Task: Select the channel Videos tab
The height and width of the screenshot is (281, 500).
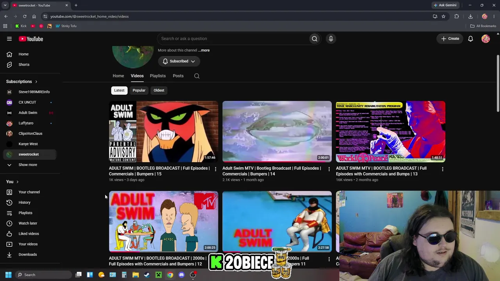Action: pyautogui.click(x=137, y=76)
